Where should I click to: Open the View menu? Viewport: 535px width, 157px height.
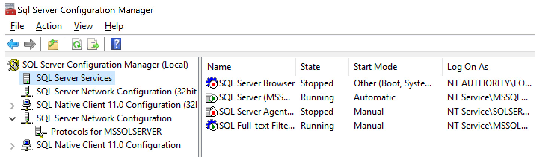pyautogui.click(x=83, y=26)
